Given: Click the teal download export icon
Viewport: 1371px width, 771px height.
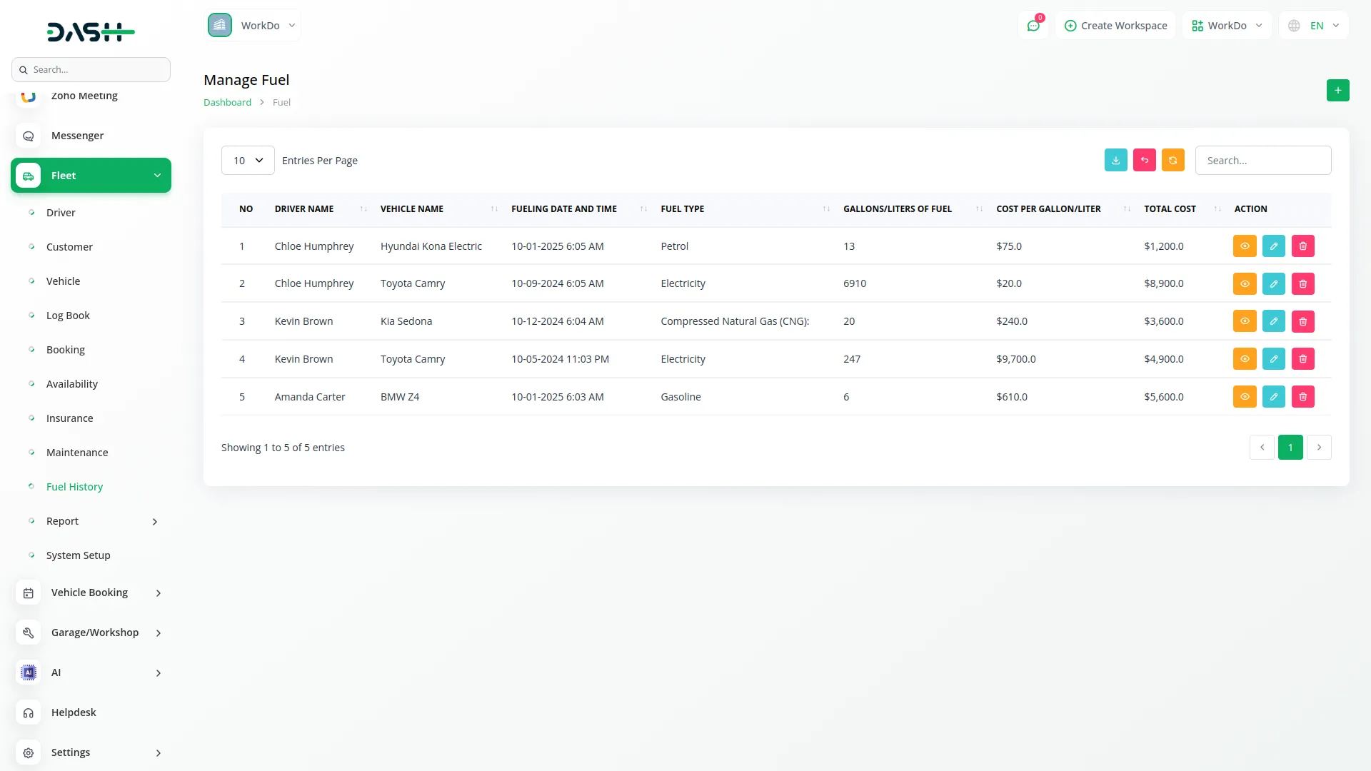Looking at the screenshot, I should click(x=1115, y=161).
